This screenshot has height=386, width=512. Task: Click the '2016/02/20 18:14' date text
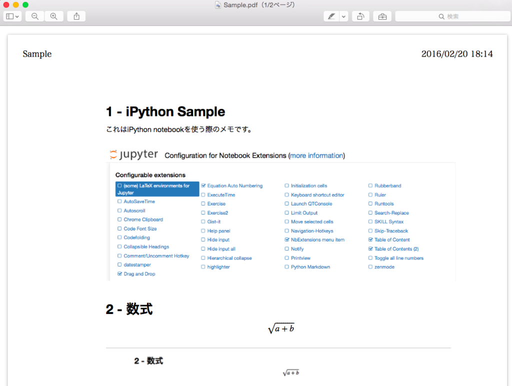pyautogui.click(x=457, y=54)
